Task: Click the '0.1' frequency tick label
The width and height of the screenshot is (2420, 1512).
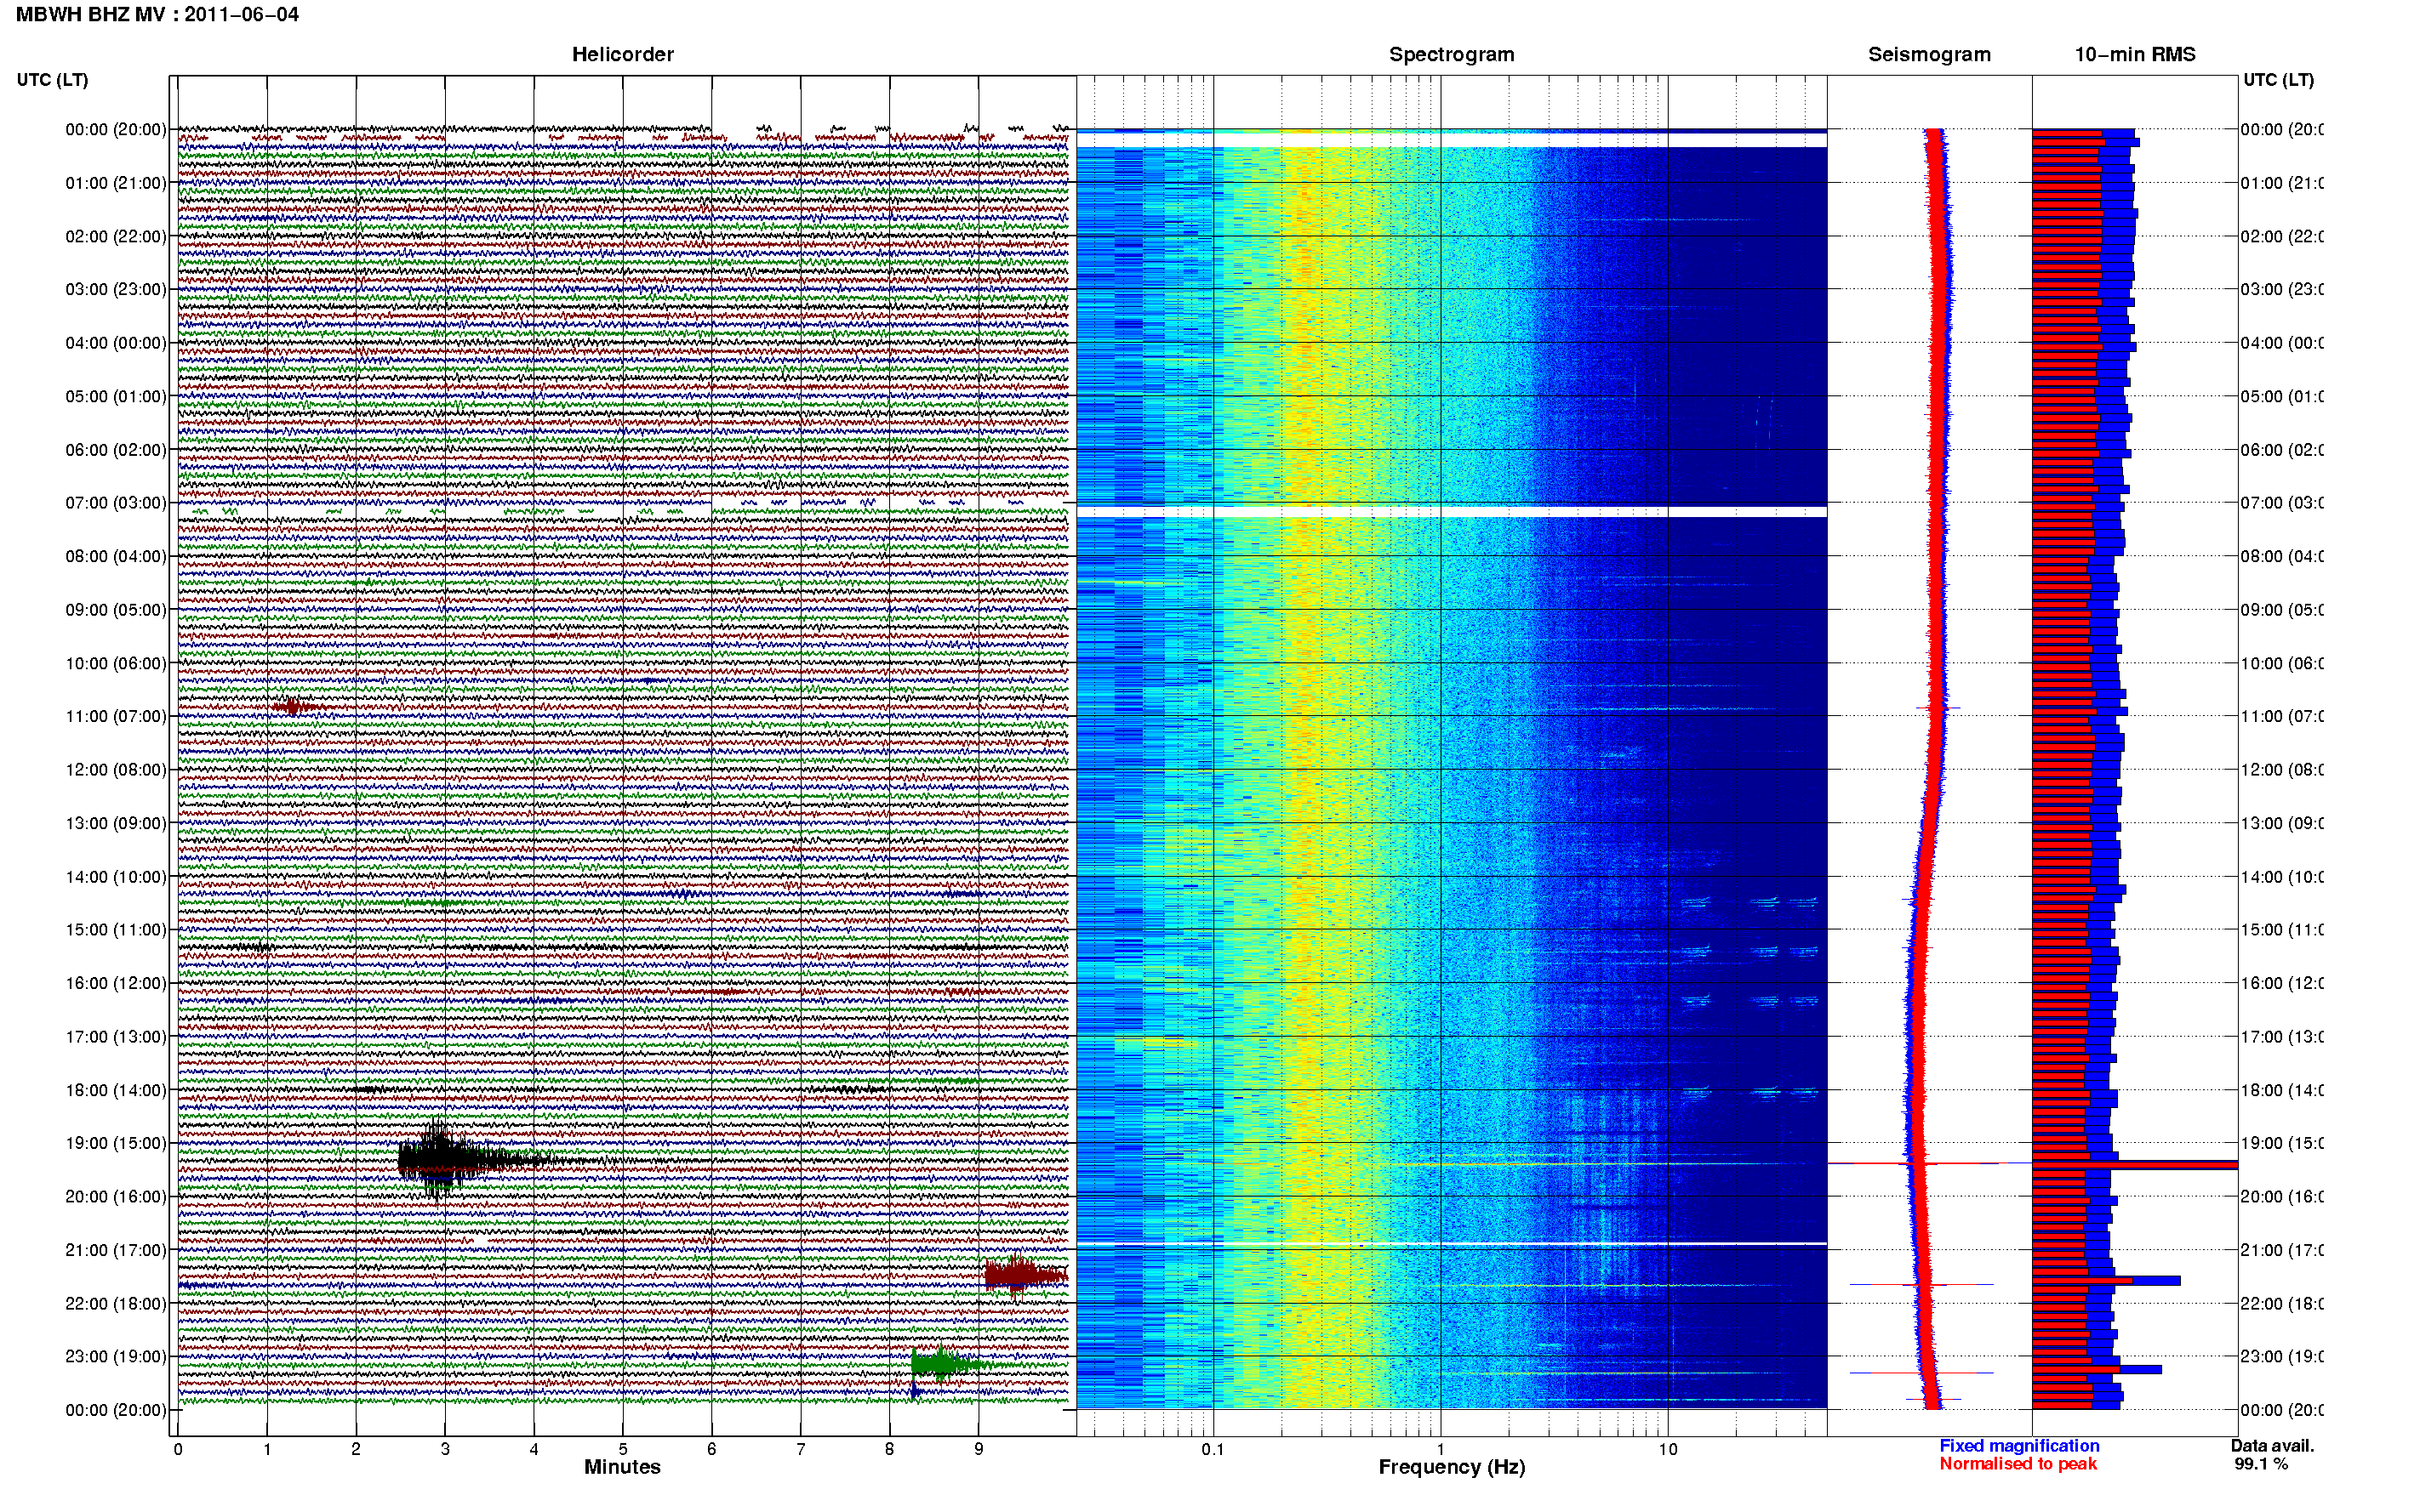Action: click(1213, 1450)
